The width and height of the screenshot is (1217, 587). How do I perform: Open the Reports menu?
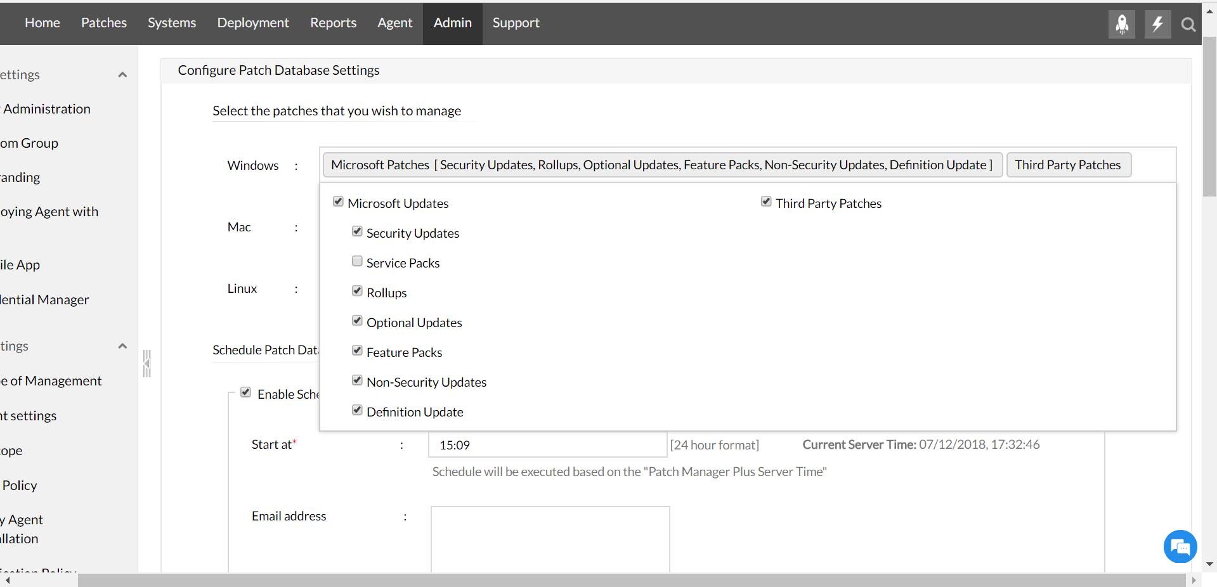coord(333,23)
